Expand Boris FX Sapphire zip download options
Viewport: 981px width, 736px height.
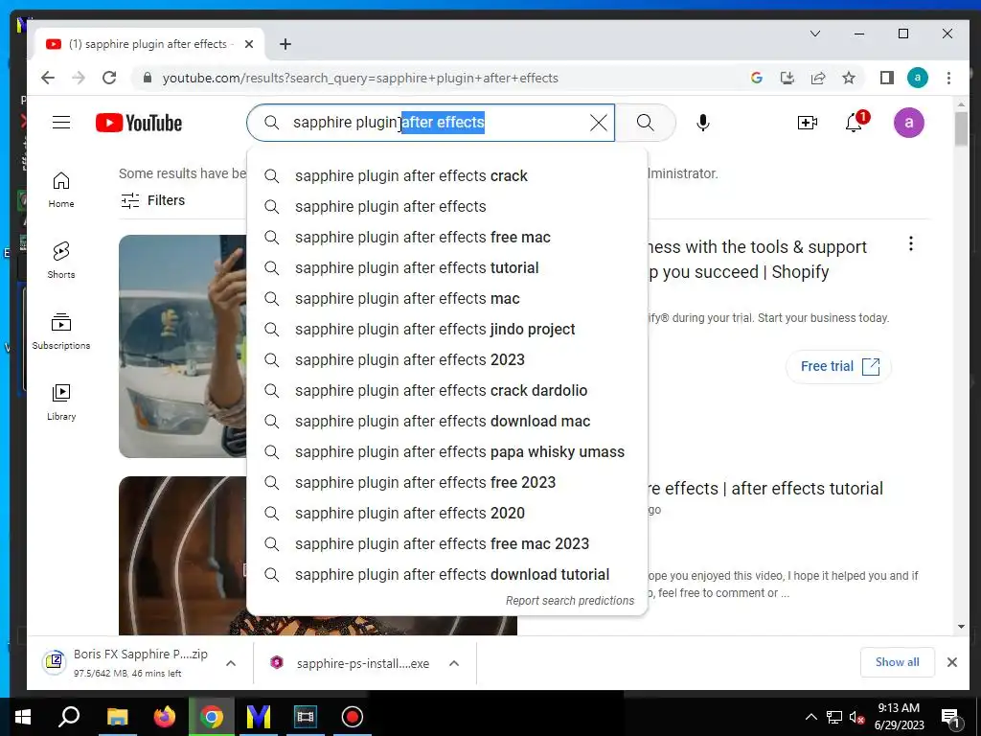(230, 663)
